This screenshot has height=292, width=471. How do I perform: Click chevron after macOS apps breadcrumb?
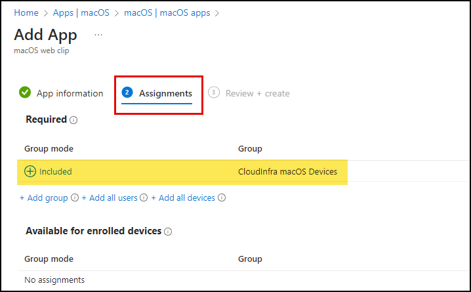point(217,13)
